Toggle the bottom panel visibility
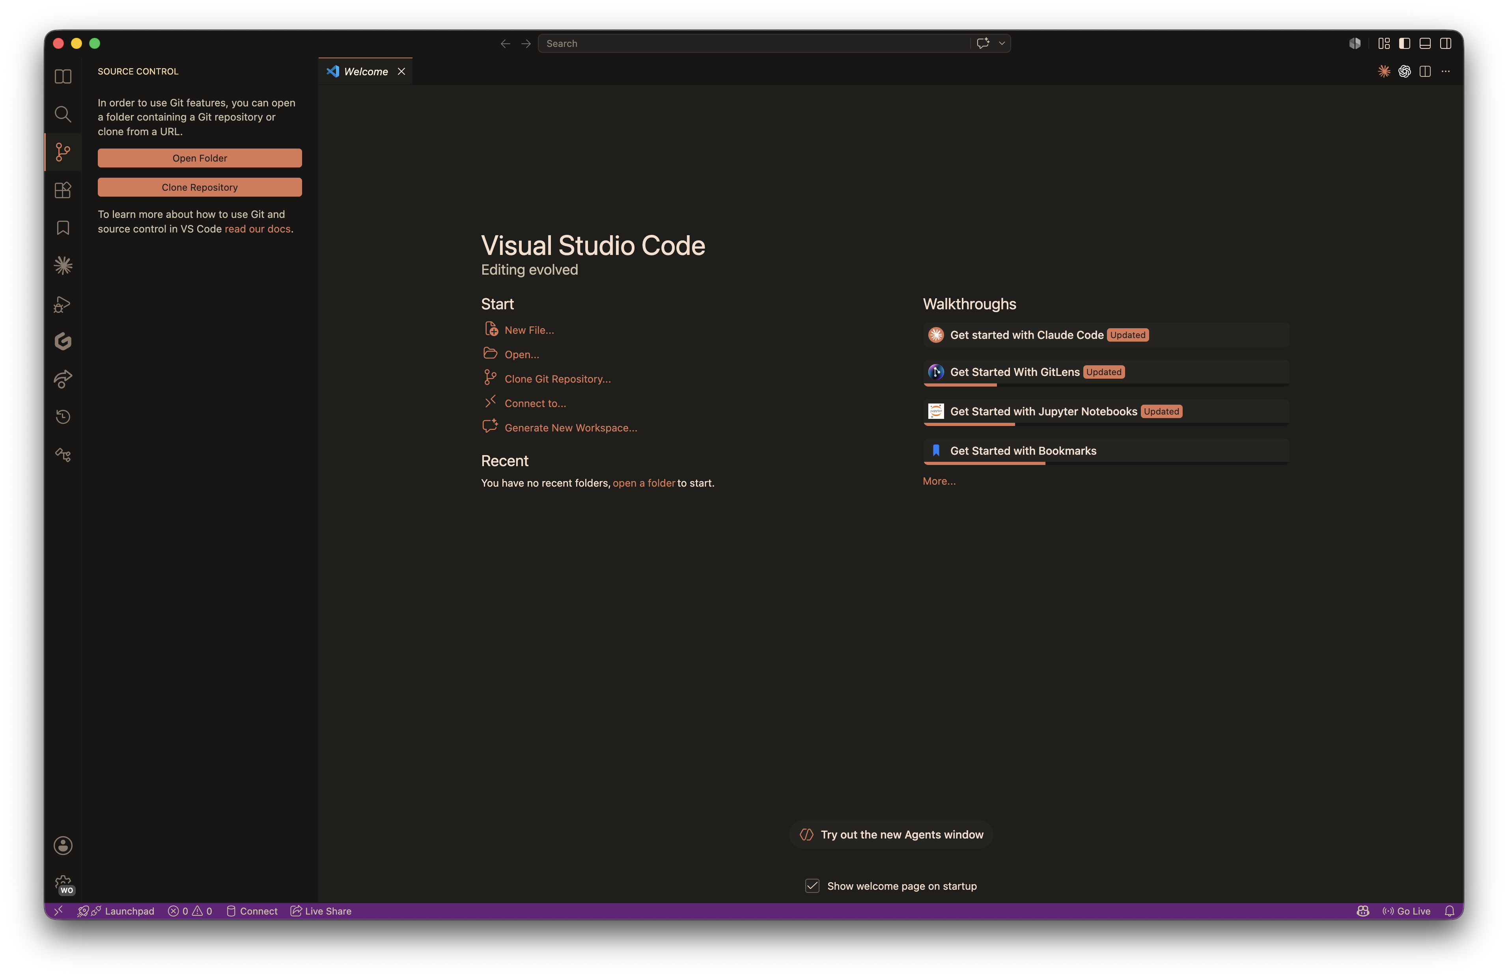1508x978 pixels. pyautogui.click(x=1425, y=43)
